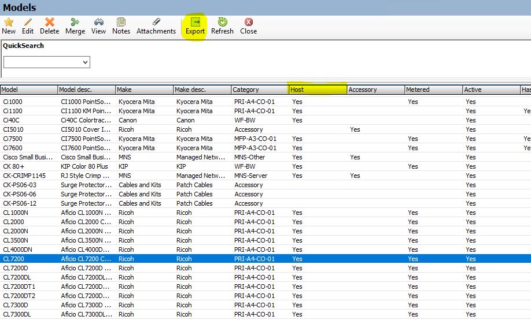This screenshot has height=320, width=531.
Task: Select the CL2000 model row
Action: tap(265, 222)
